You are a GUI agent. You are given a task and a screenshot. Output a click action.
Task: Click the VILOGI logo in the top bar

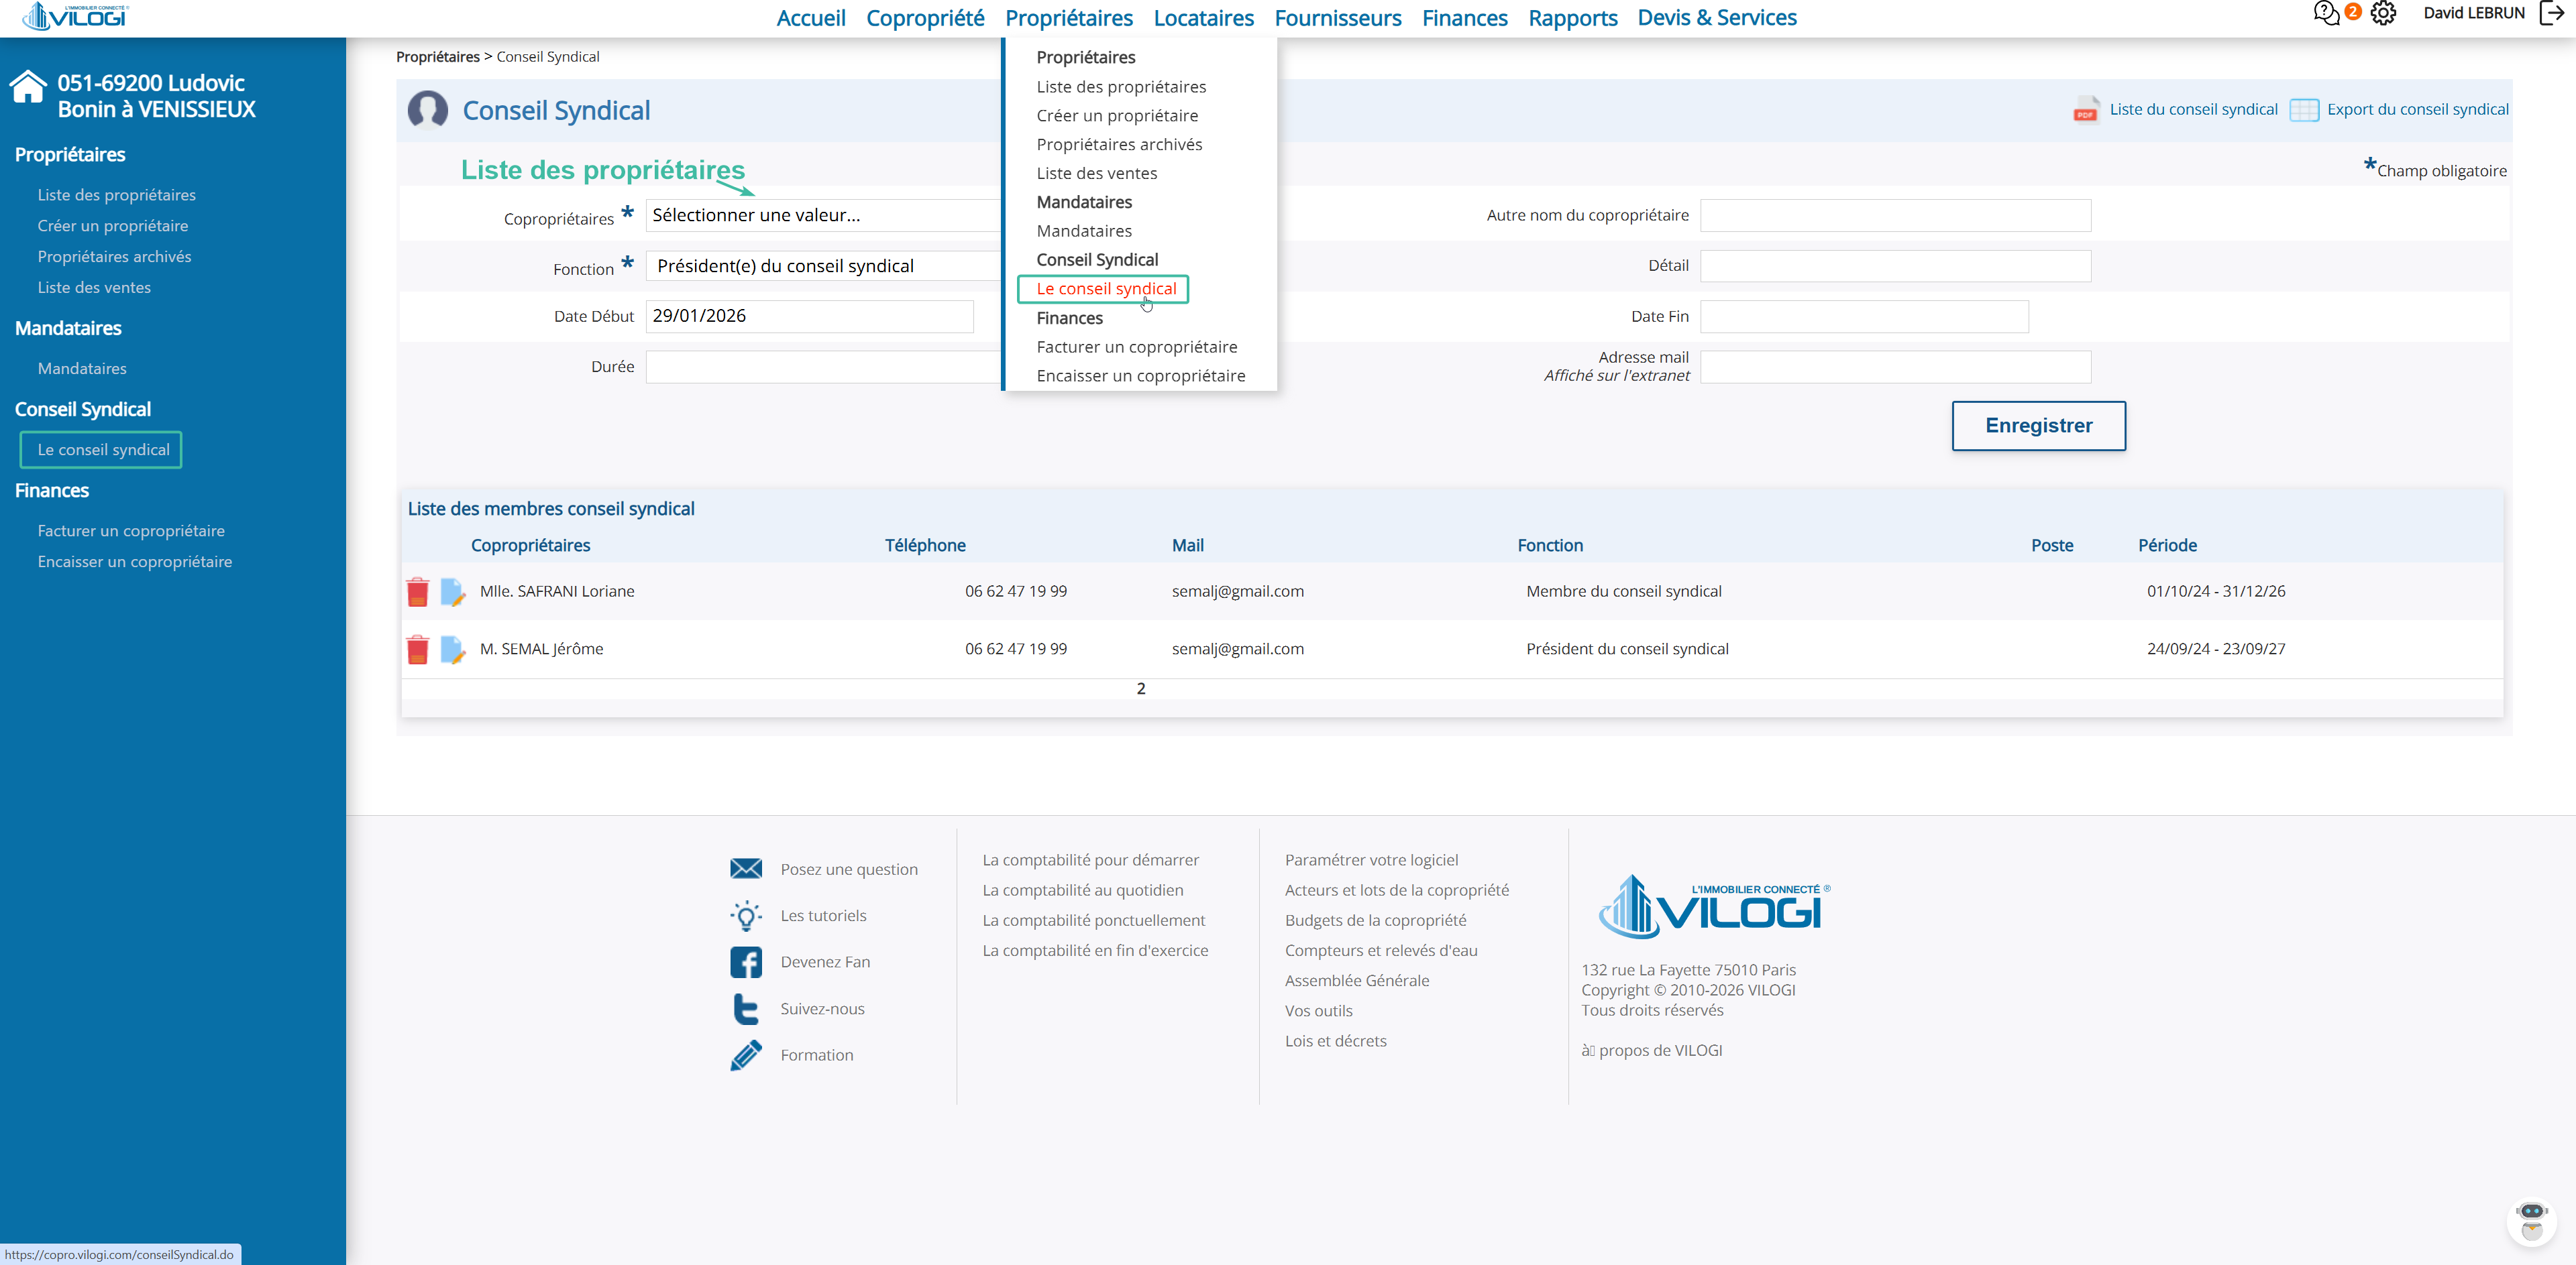point(75,16)
